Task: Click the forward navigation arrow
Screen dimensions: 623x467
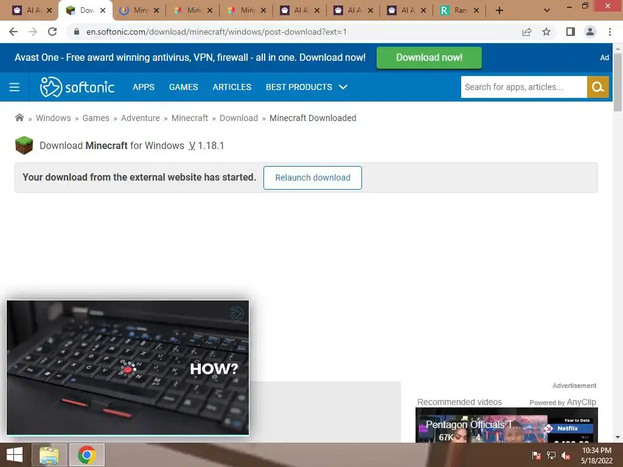Action: tap(33, 32)
